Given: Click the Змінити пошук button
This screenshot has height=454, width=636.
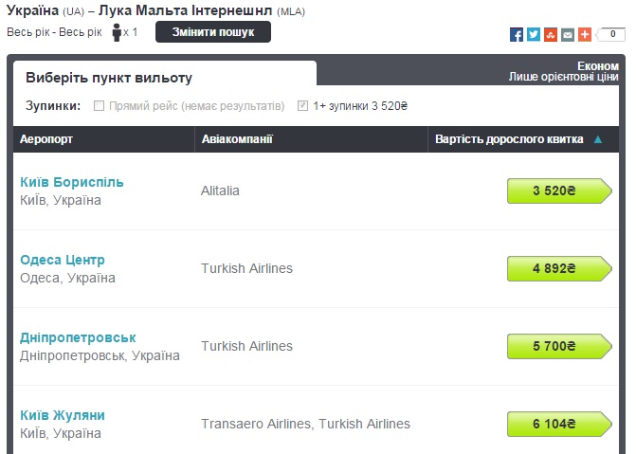Looking at the screenshot, I should point(213,32).
